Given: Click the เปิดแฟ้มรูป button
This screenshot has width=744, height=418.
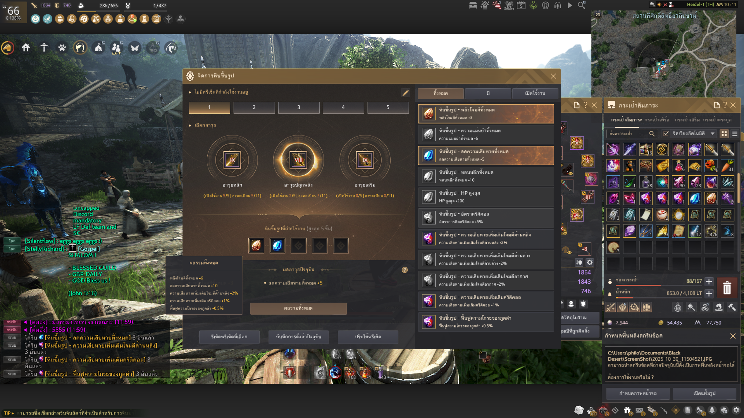Looking at the screenshot, I should point(704,393).
